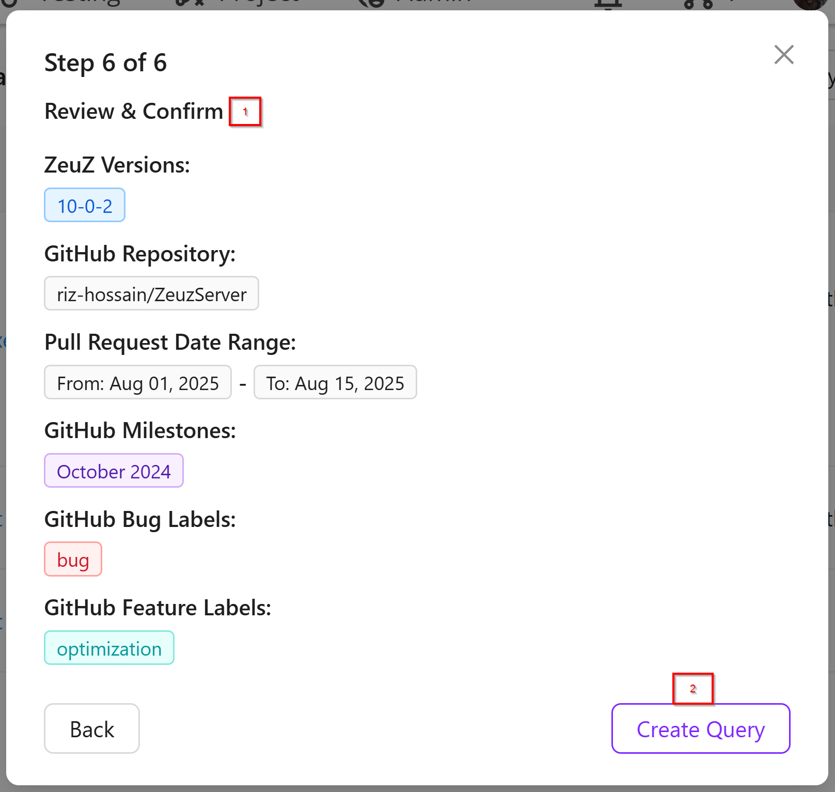Click the To: Aug 15, 2025 date
835x792 pixels.
click(x=335, y=382)
